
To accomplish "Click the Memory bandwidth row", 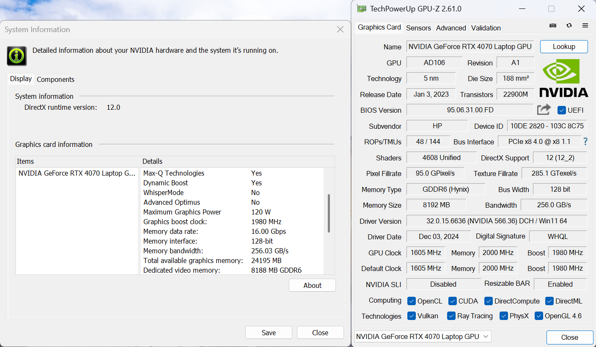I will [x=232, y=251].
